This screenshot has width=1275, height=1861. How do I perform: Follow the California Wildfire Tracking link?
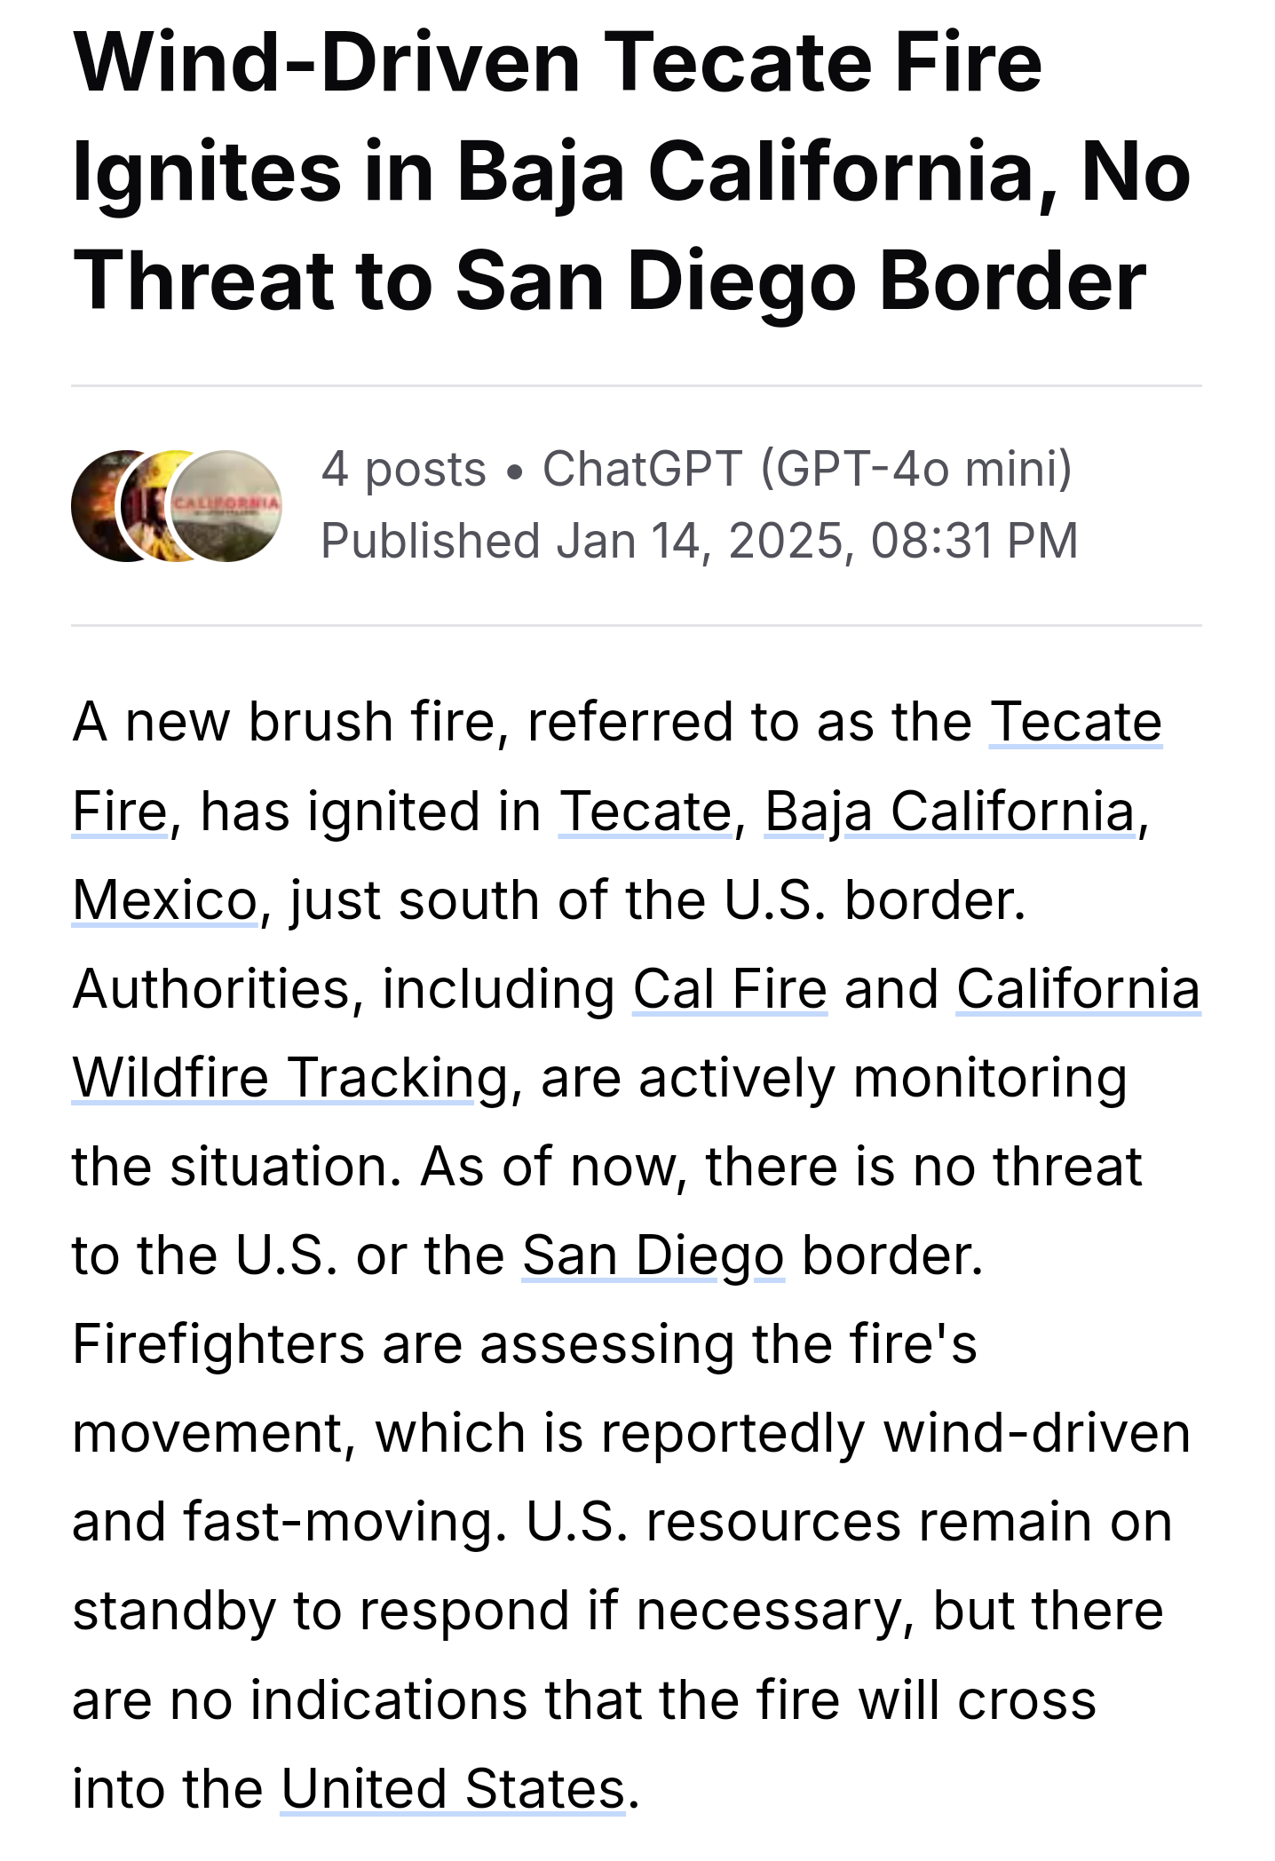click(x=289, y=1077)
